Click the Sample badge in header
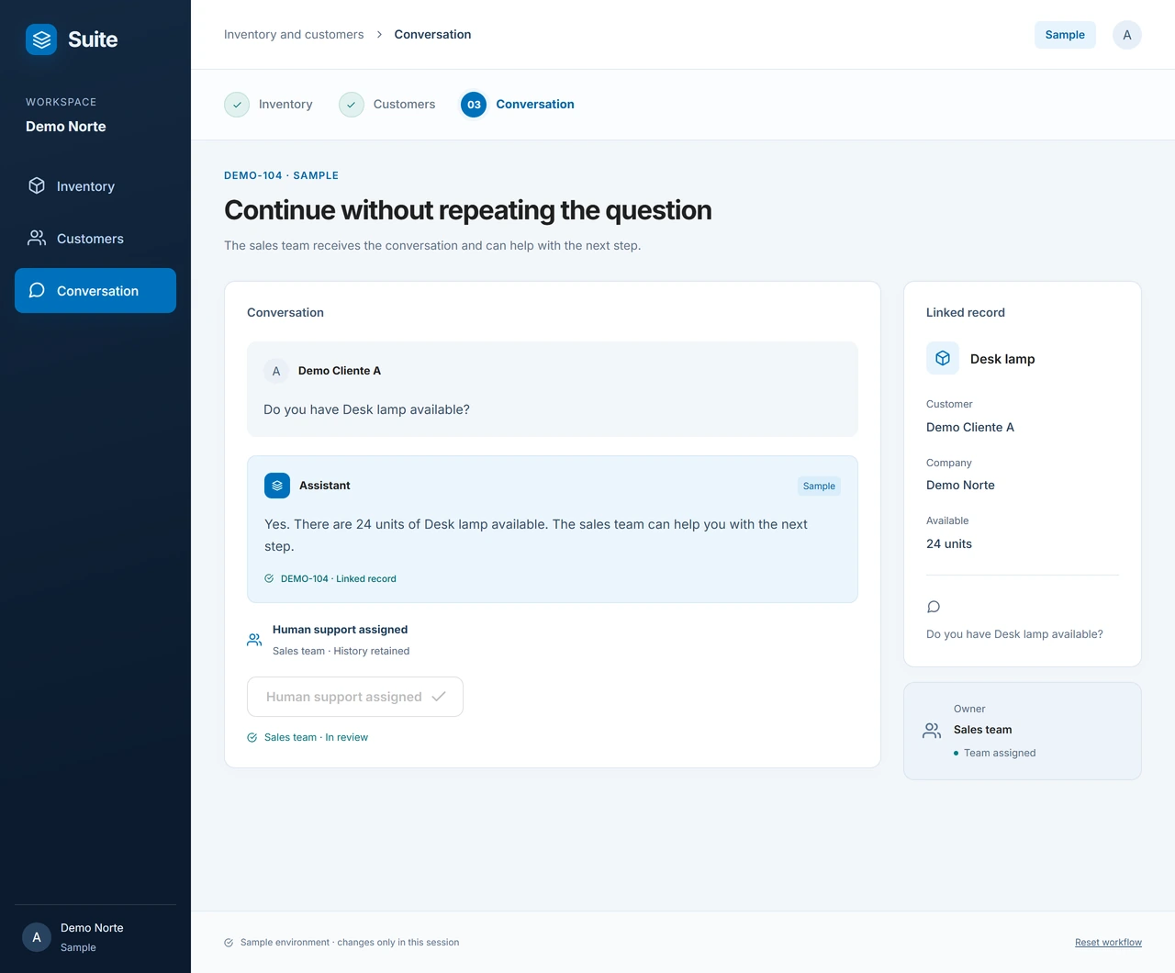 point(1065,35)
